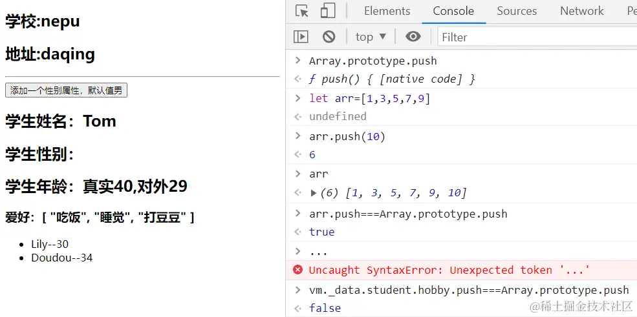Clear the console with the ban icon

tap(329, 37)
